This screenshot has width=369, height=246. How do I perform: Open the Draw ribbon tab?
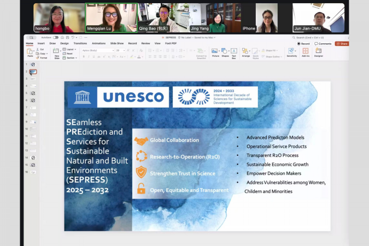52,43
